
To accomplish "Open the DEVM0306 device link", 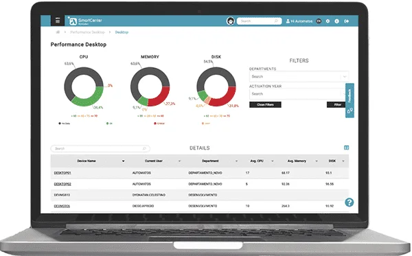I will click(x=62, y=206).
